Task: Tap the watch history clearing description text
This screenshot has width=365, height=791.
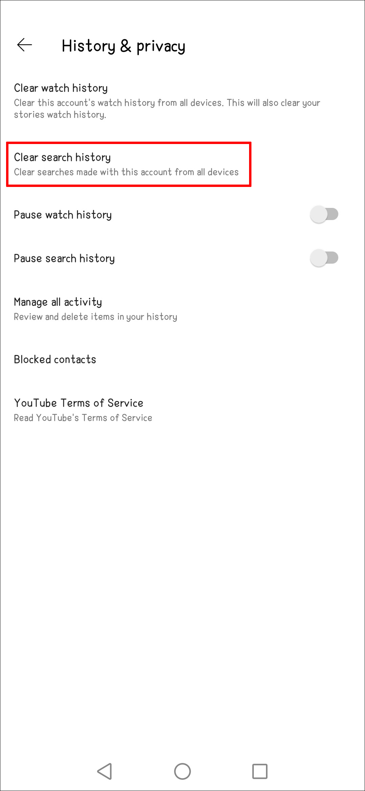Action: (x=167, y=108)
